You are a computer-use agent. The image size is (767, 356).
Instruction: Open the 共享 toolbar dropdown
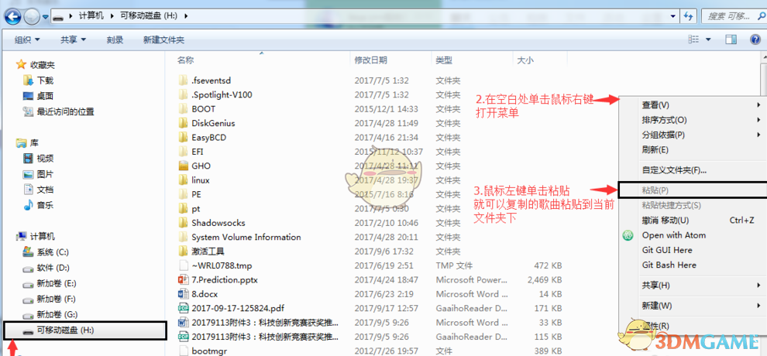click(74, 40)
